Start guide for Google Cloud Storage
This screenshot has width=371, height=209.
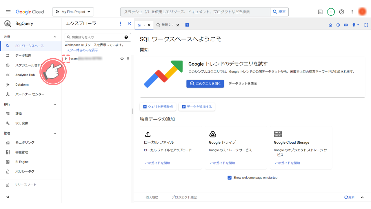coord(287,163)
